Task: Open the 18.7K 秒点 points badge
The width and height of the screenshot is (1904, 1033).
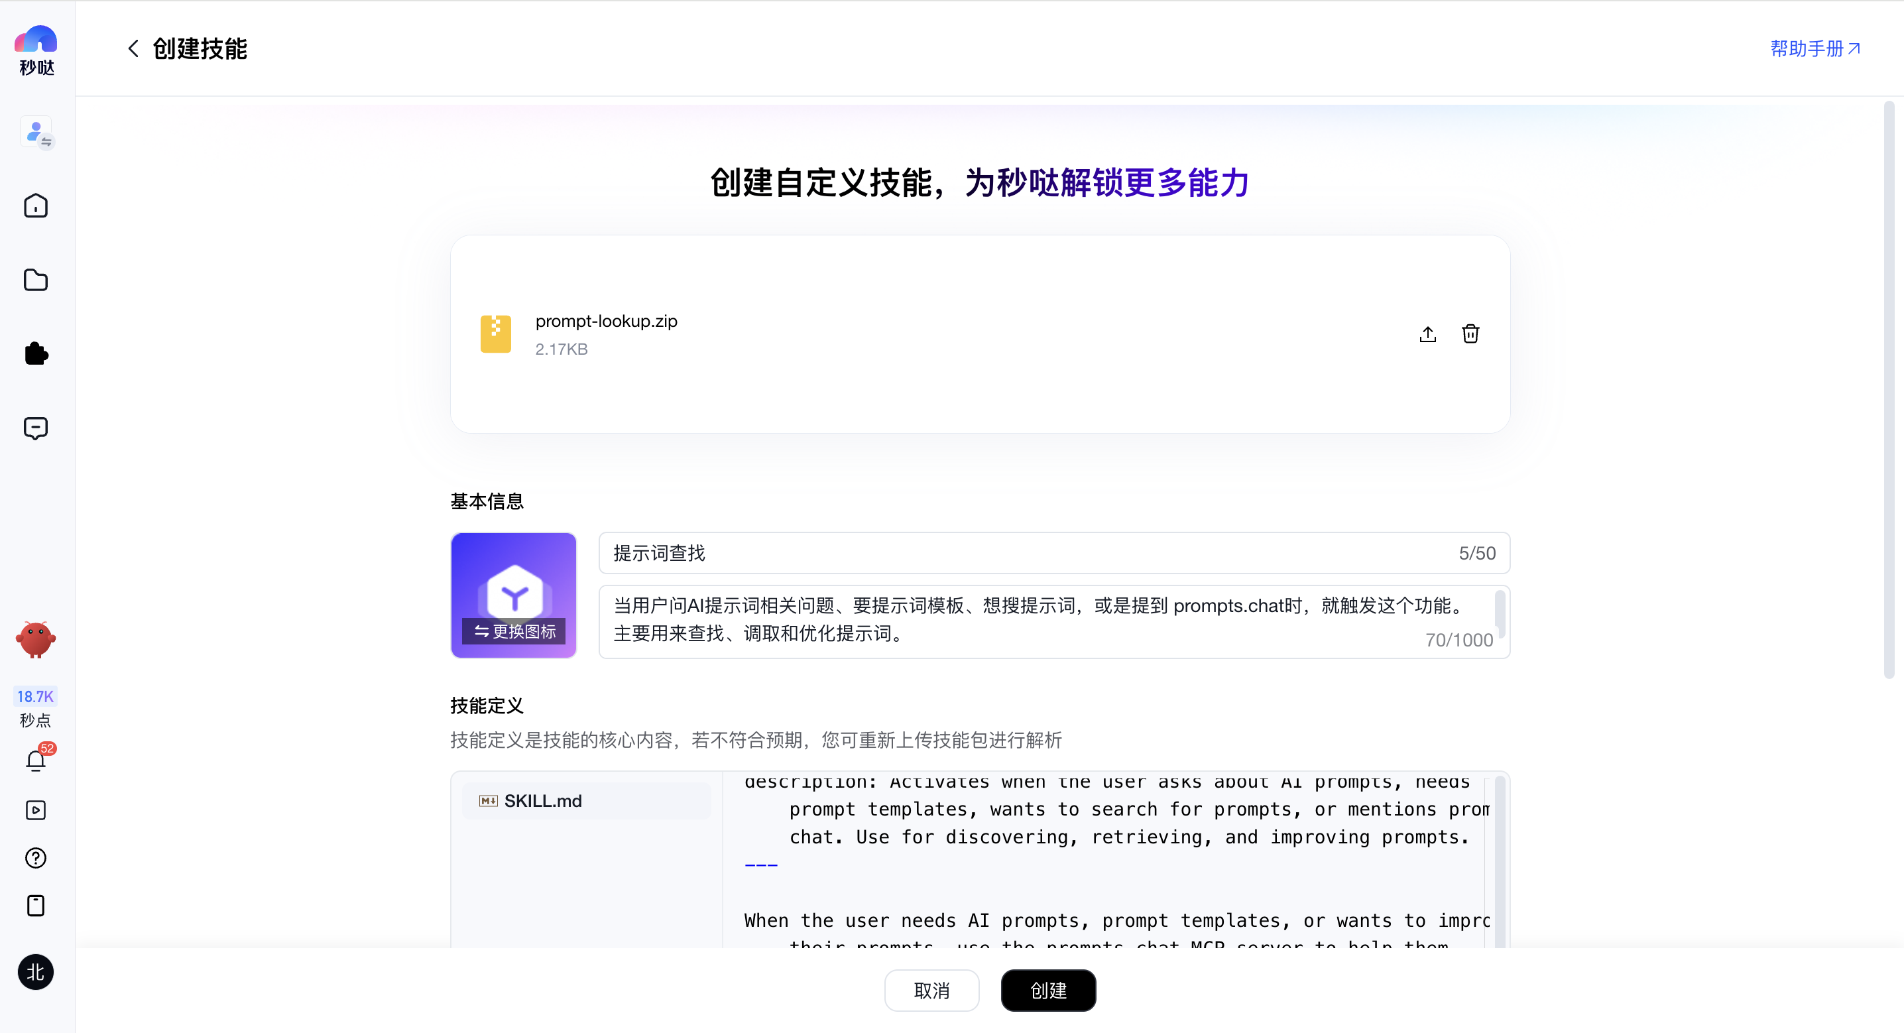Action: [36, 707]
